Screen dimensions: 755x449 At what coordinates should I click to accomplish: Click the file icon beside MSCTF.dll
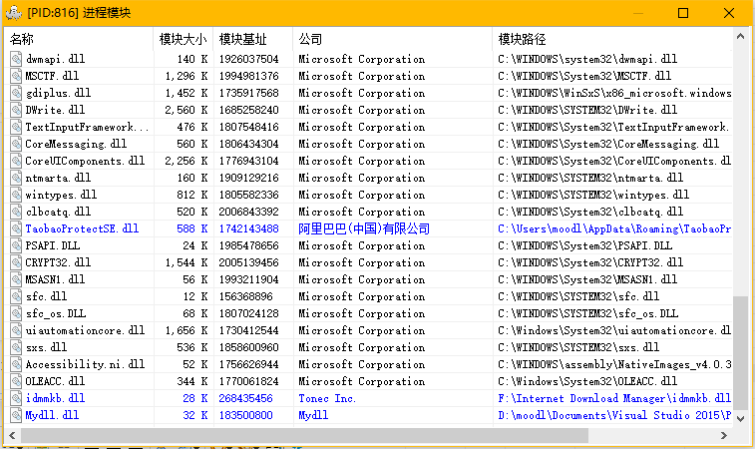16,76
